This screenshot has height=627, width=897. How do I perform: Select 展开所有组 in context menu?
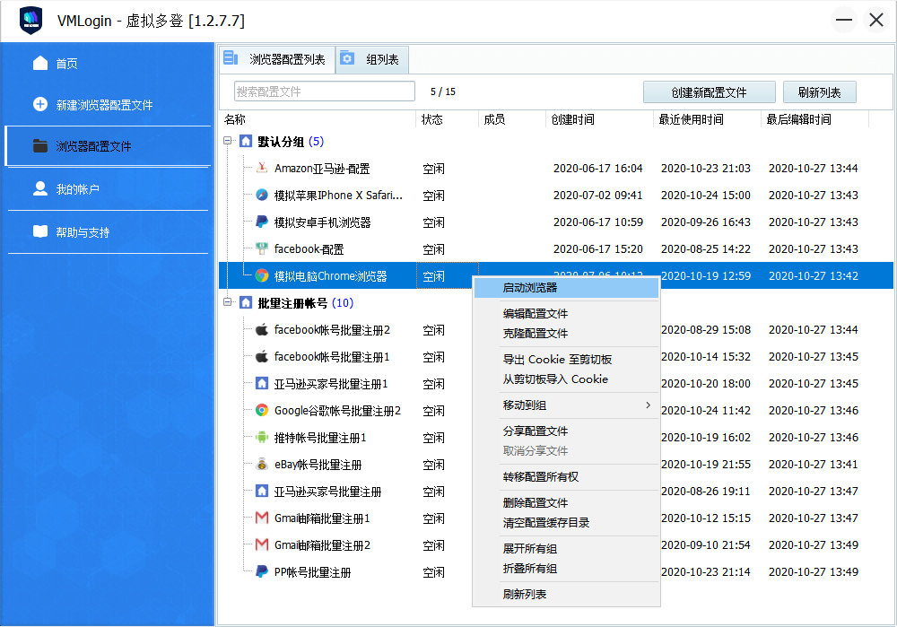pos(566,549)
